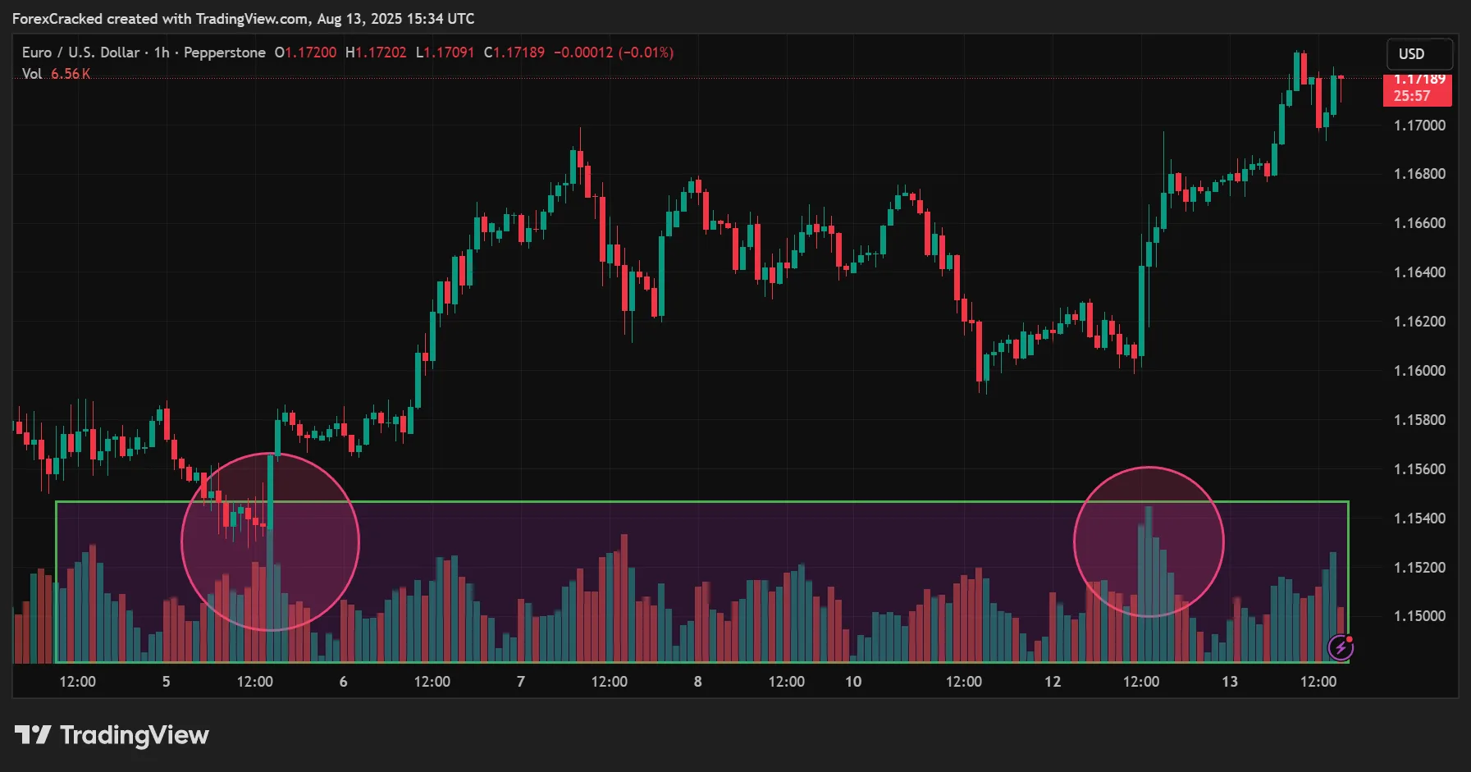Open the 1h timeframe selector in the legend
1471x772 pixels.
(161, 52)
